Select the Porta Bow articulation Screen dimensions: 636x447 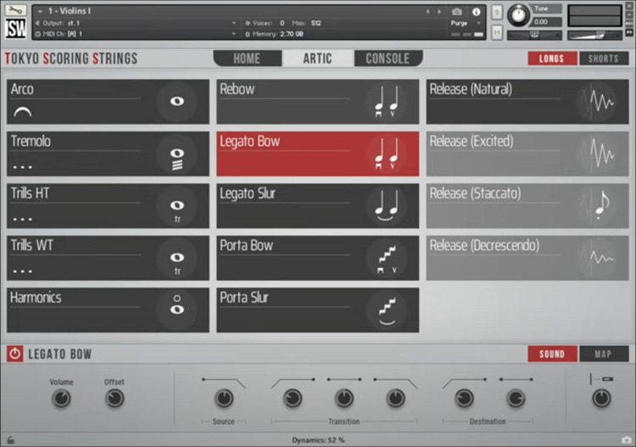point(318,258)
